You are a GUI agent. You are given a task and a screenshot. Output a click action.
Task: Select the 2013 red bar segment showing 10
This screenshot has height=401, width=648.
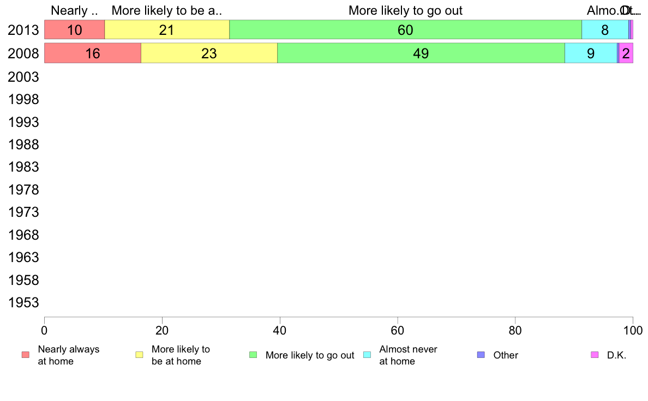[74, 30]
